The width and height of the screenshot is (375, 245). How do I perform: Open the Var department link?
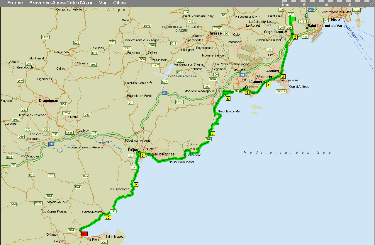(103, 3)
